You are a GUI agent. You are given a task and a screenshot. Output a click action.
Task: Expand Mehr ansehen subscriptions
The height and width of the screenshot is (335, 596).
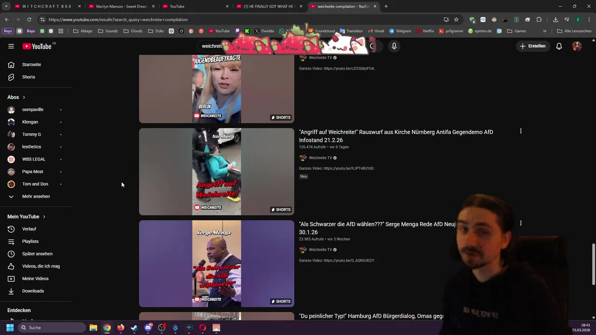pyautogui.click(x=35, y=196)
